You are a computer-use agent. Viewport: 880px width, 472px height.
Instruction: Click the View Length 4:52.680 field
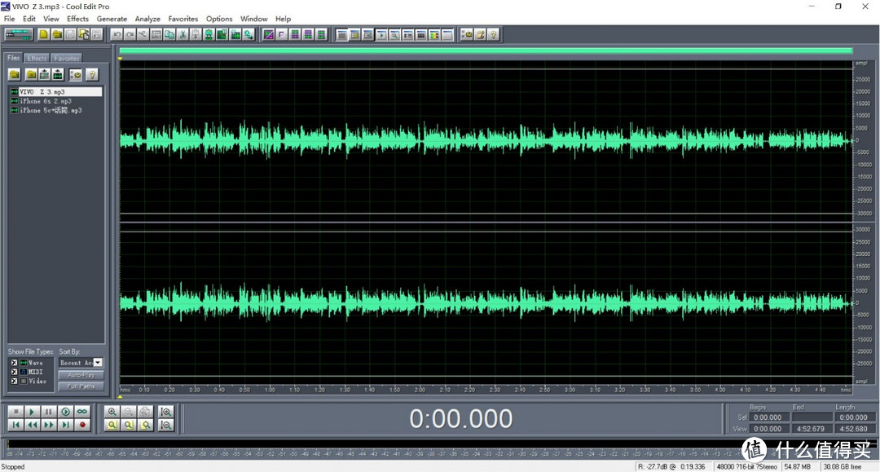click(853, 429)
